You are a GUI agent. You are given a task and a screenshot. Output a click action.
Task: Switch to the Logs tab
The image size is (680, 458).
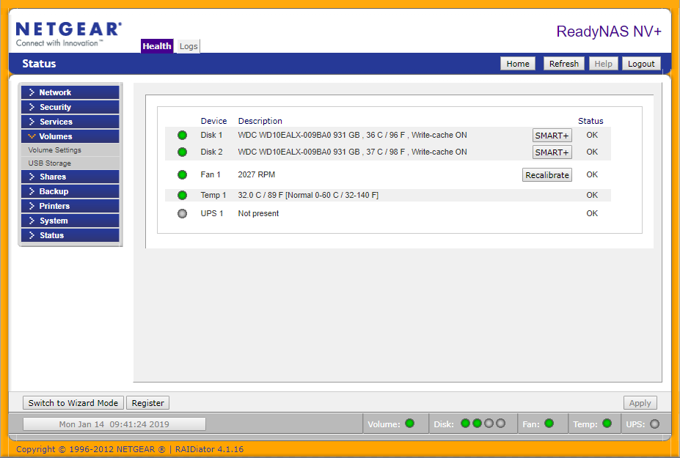coord(189,46)
